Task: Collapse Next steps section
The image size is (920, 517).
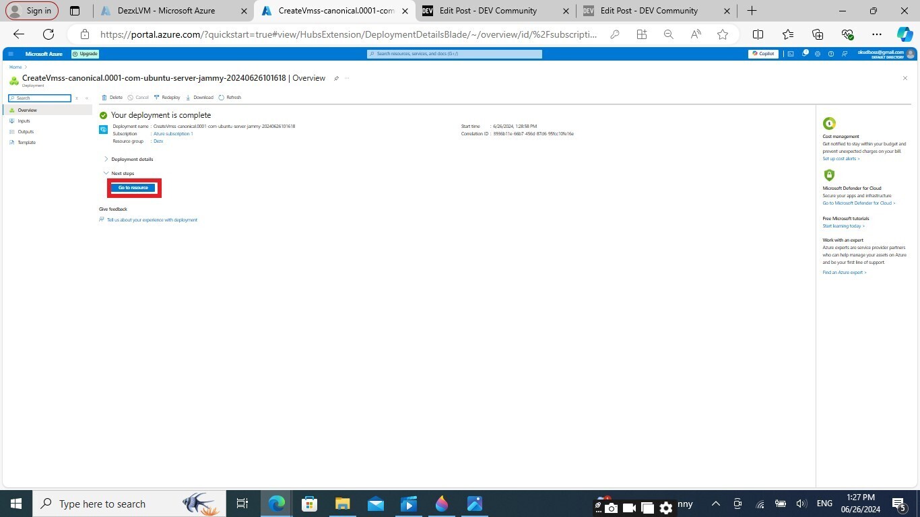Action: [119, 174]
